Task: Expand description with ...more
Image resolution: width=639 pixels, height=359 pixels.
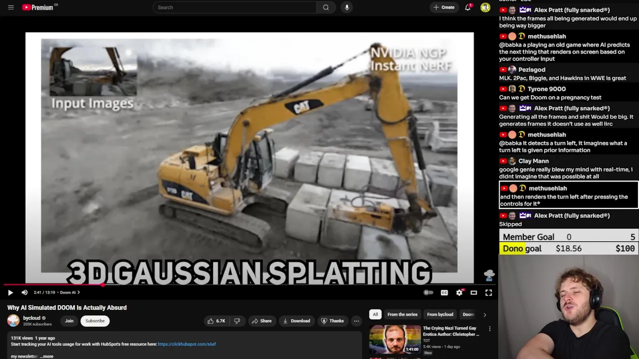Action: pos(47,357)
